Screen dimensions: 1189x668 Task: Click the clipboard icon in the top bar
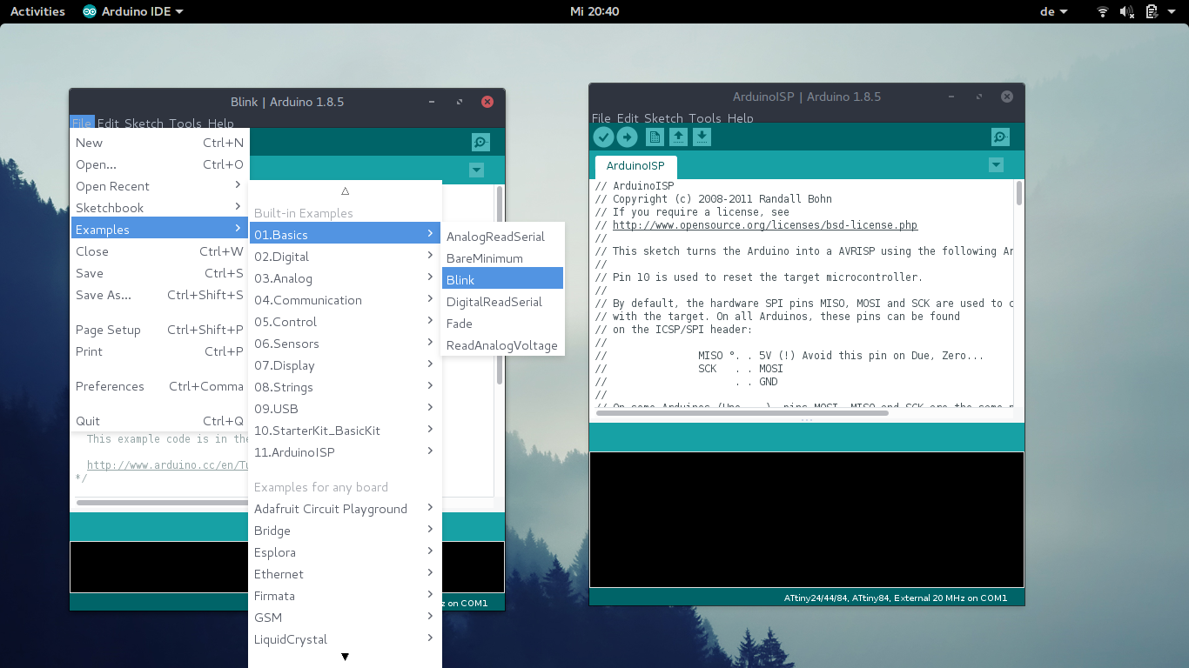(1152, 11)
